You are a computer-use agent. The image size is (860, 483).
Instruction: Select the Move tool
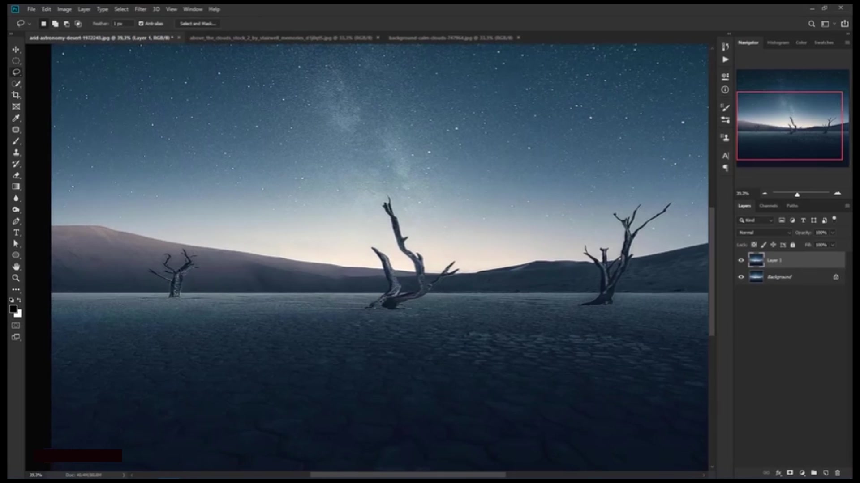16,49
